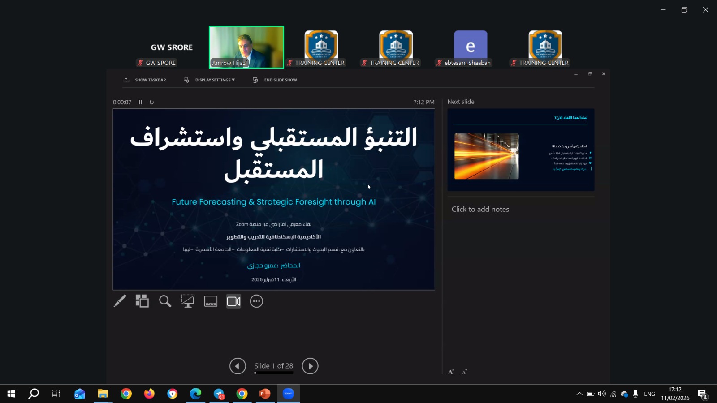717x403 pixels.
Task: Click the slide progress bar
Action: coord(273,373)
